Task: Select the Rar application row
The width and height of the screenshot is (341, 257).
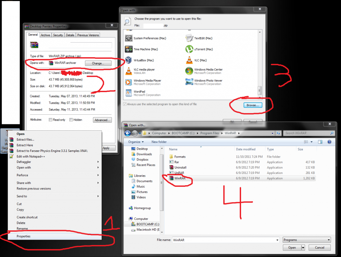Action: pos(242,162)
